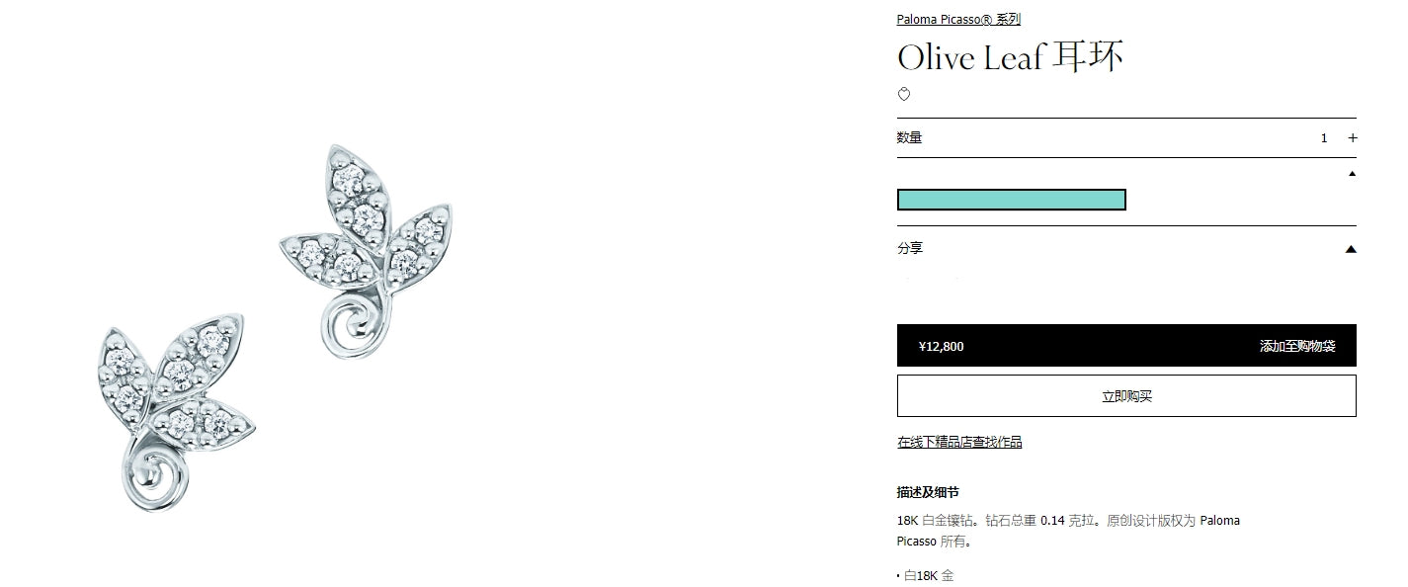Add the earrings to wishlist via heart icon
This screenshot has width=1408, height=587.
tap(903, 95)
